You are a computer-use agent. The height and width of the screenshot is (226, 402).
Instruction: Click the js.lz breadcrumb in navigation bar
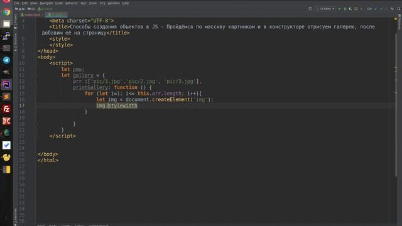click(x=20, y=9)
